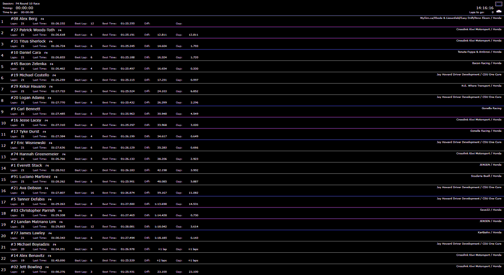Select driver #2 Landan Matriano Lim

(33, 222)
